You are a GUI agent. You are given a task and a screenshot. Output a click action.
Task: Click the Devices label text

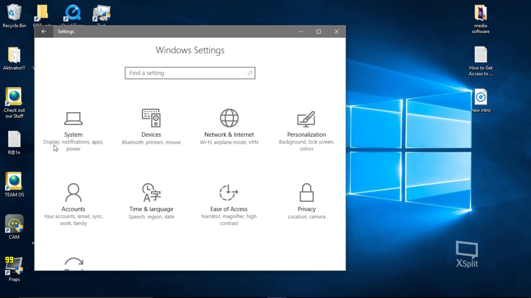pos(151,135)
